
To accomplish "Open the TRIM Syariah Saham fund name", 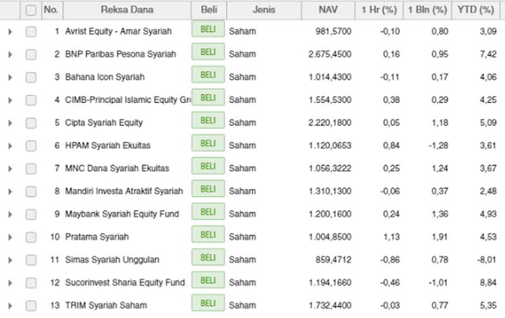I will click(106, 305).
